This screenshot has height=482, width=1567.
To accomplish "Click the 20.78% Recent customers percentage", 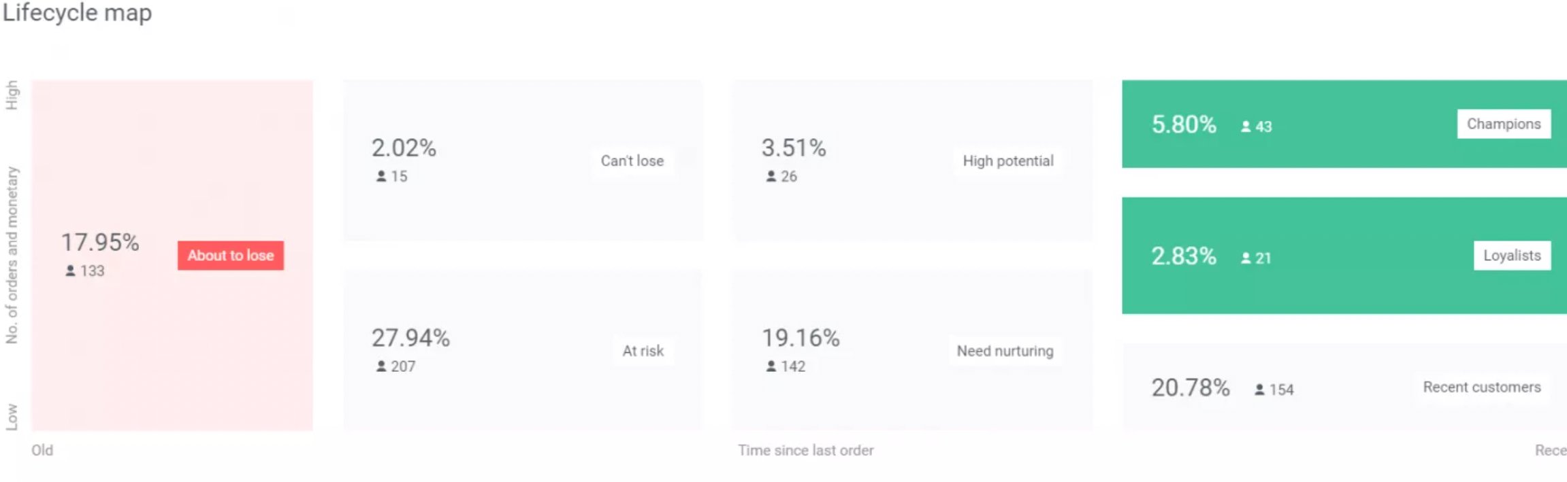I will (1191, 388).
